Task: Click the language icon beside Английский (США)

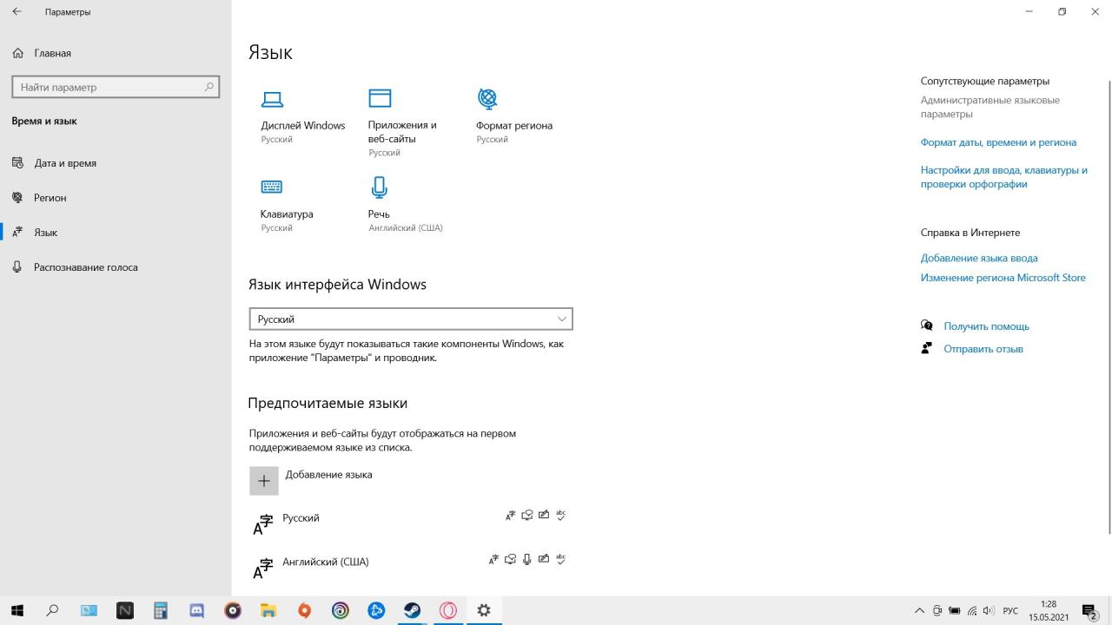Action: [x=262, y=569]
